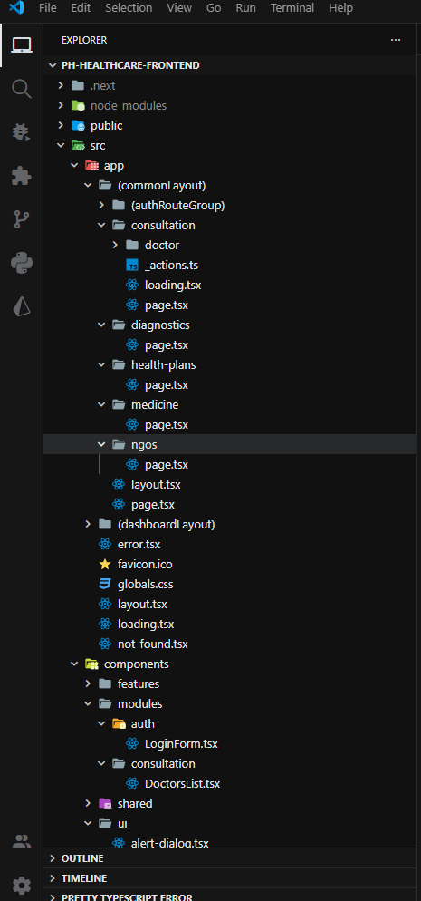Click the app folder icon

(x=91, y=166)
